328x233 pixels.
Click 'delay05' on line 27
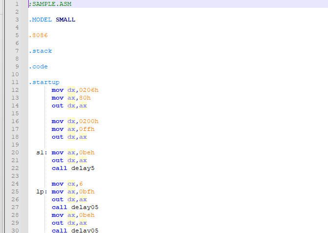85,207
